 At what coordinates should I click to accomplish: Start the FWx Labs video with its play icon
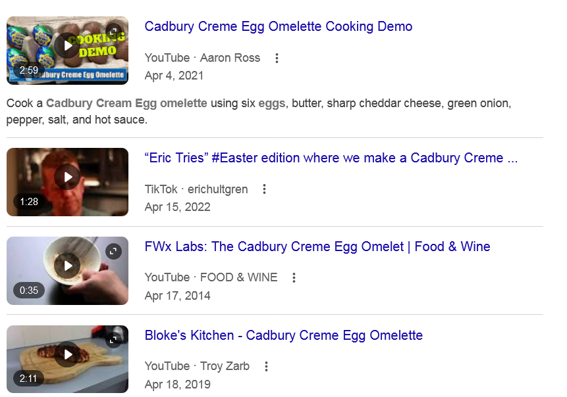tap(67, 266)
